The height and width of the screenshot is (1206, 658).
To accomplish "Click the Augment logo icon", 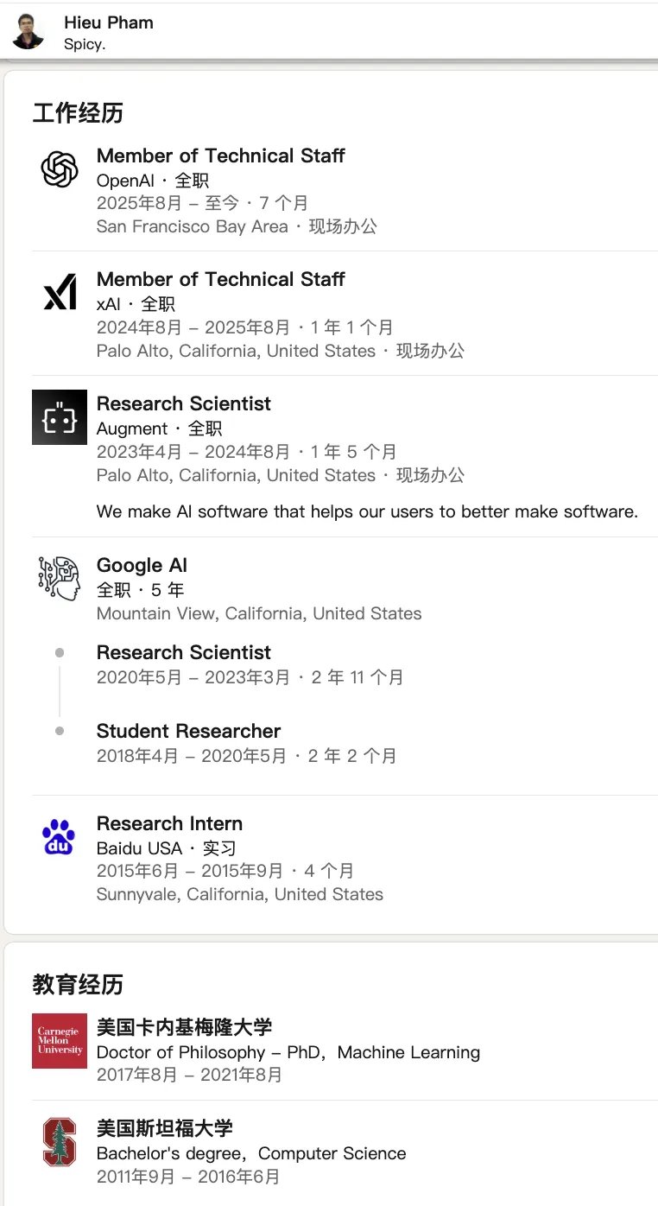I will pos(60,417).
